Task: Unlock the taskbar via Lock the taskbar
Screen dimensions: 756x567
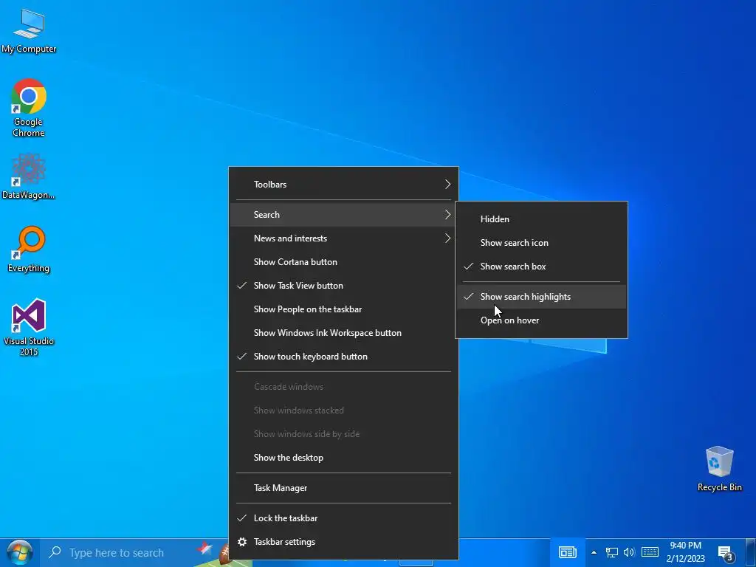Action: coord(343,518)
